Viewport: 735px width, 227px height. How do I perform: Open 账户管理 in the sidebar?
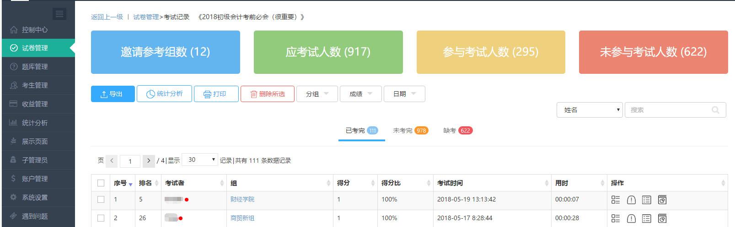click(x=38, y=179)
